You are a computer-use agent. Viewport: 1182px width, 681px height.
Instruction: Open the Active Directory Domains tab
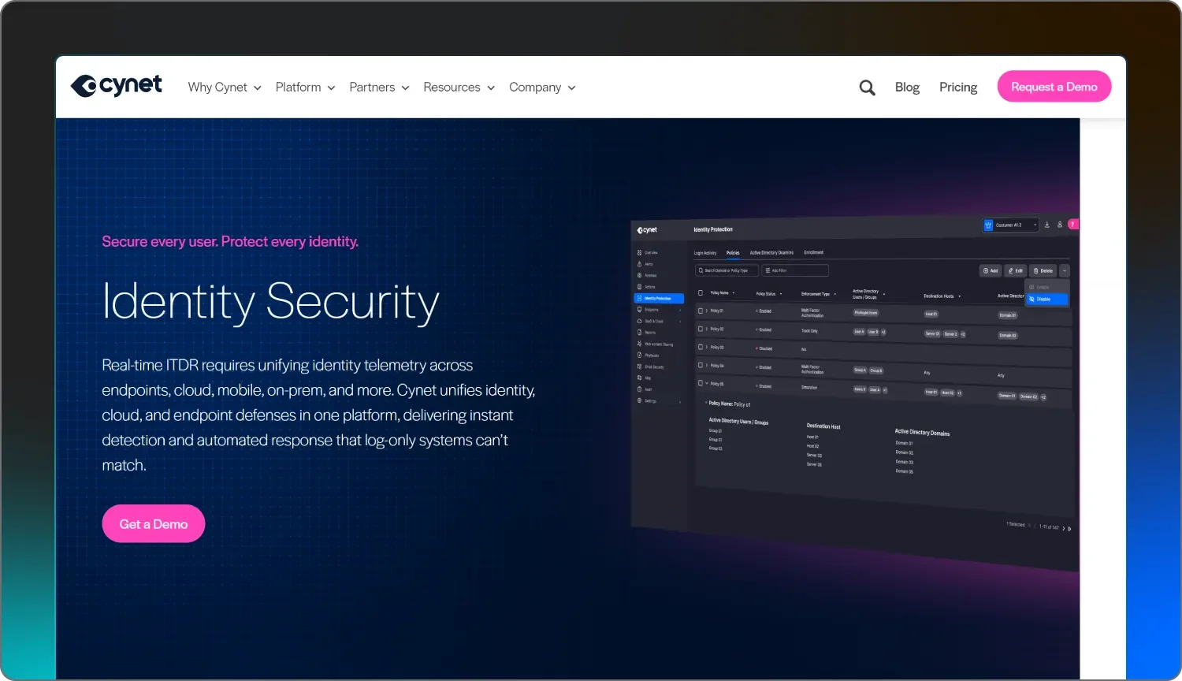tap(771, 253)
